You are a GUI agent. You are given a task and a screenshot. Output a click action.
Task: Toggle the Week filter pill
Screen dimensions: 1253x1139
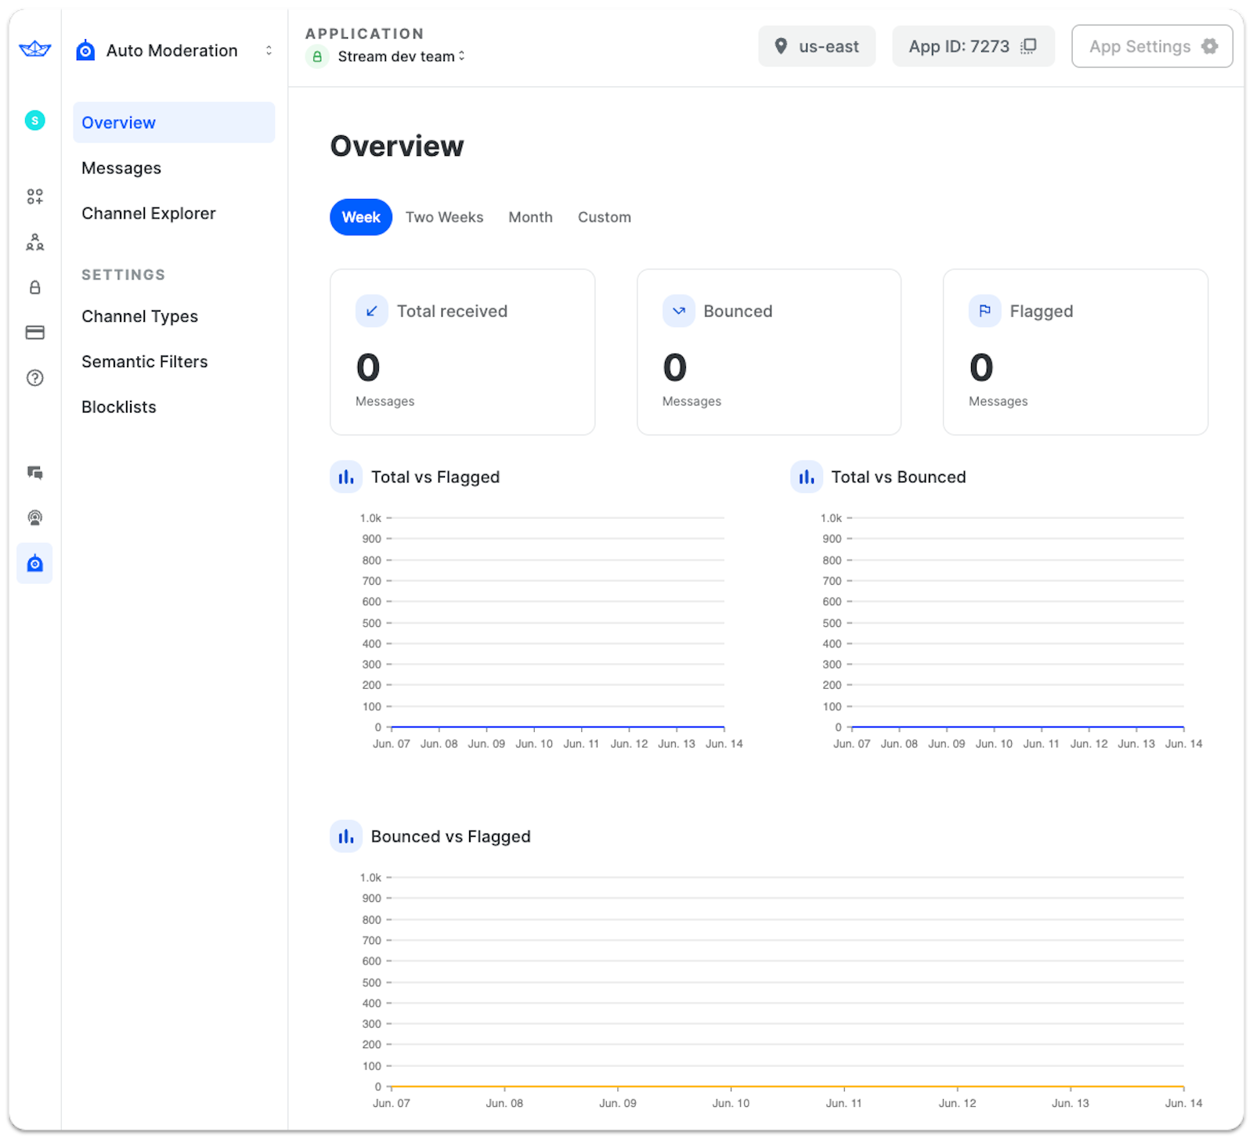[x=360, y=217]
